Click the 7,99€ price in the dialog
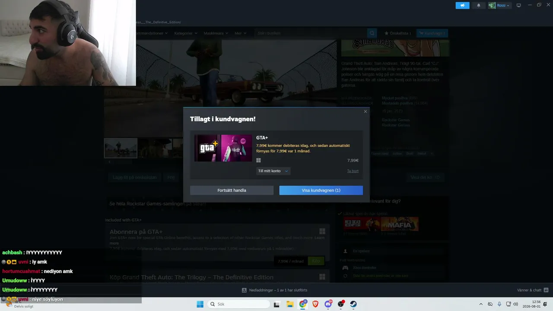Screen dimensions: 553x311 pos(353,160)
